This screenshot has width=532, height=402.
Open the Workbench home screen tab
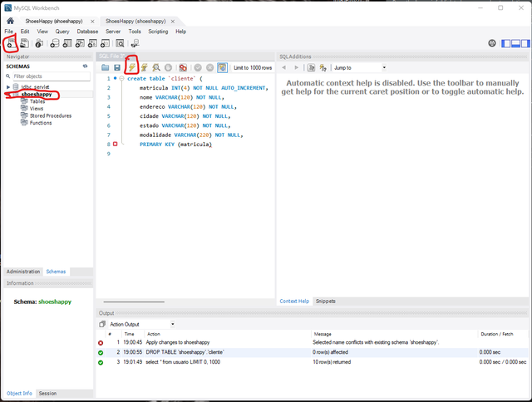10,21
